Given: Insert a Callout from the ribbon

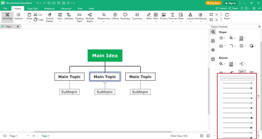Looking at the screenshot, I should (x=115, y=16).
